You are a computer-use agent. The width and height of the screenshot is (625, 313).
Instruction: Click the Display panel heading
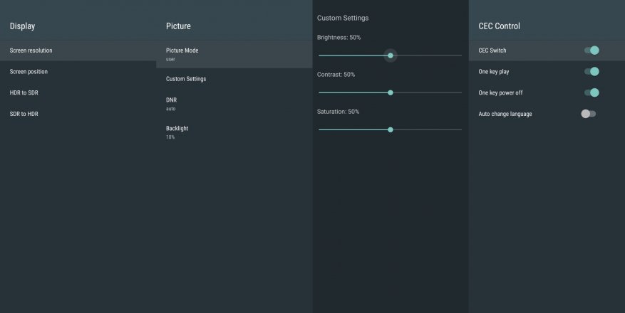(x=22, y=26)
